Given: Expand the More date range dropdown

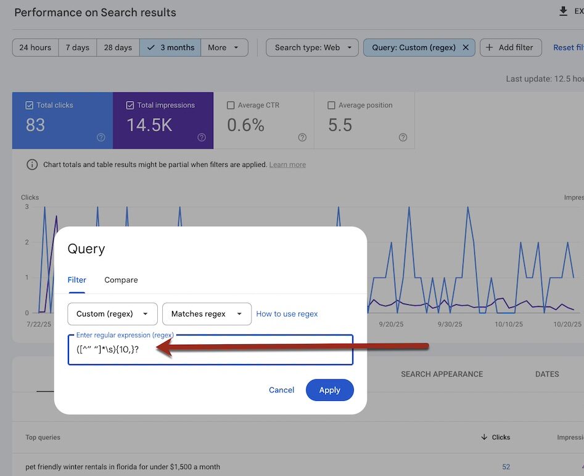Looking at the screenshot, I should click(x=224, y=47).
